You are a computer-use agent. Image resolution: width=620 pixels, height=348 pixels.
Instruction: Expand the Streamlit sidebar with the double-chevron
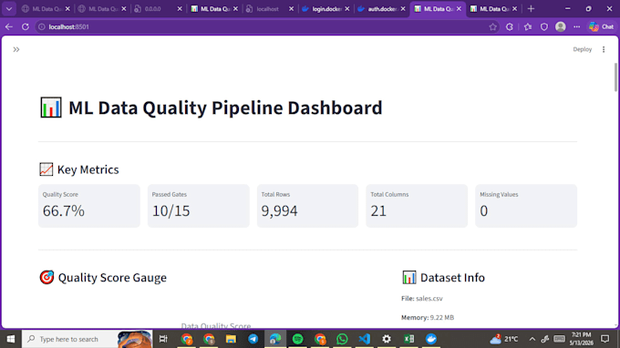pyautogui.click(x=16, y=49)
